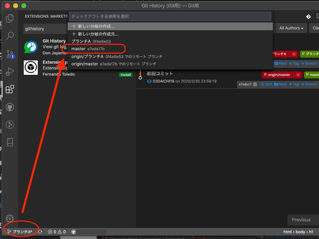Click the body breadcrumb in the status bar

click(x=300, y=232)
